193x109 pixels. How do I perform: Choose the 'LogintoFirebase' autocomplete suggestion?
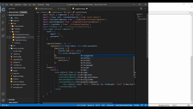(x=107, y=77)
